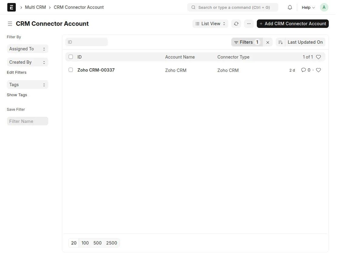Open the ellipsis menu next to refresh
This screenshot has height=267, width=340.
pos(249,23)
